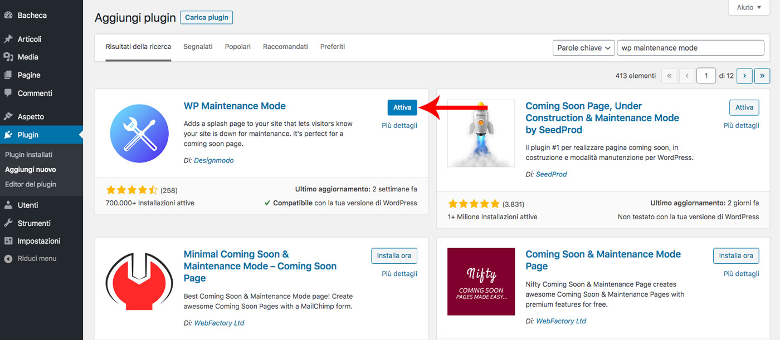This screenshot has height=340, width=780.
Task: Activate the WP Maintenance Mode plugin
Action: 402,107
